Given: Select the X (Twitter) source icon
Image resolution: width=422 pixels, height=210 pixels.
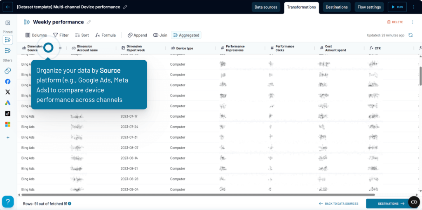Looking at the screenshot, I should click(x=8, y=92).
